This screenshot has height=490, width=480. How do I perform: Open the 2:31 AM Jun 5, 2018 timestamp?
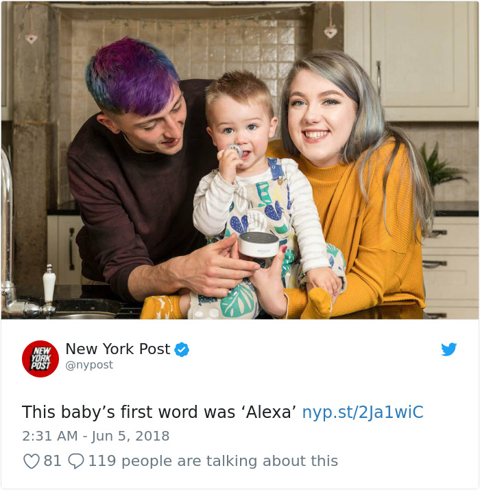pyautogui.click(x=95, y=436)
